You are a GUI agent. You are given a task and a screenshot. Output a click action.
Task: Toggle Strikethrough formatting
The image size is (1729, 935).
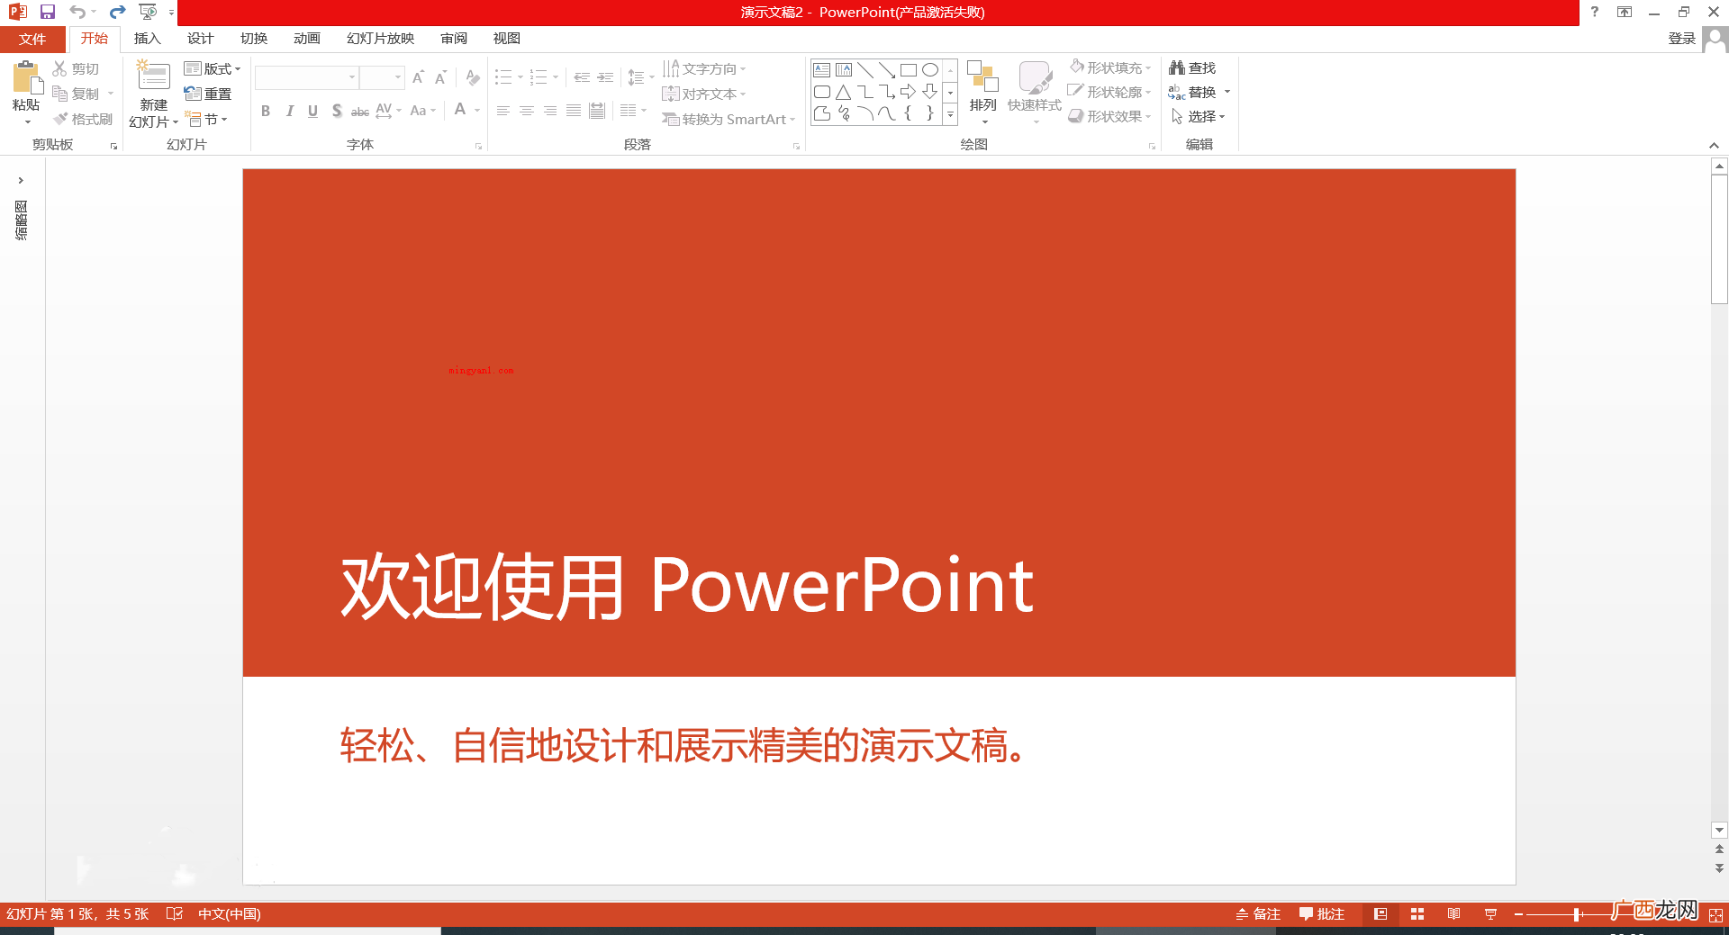359,111
